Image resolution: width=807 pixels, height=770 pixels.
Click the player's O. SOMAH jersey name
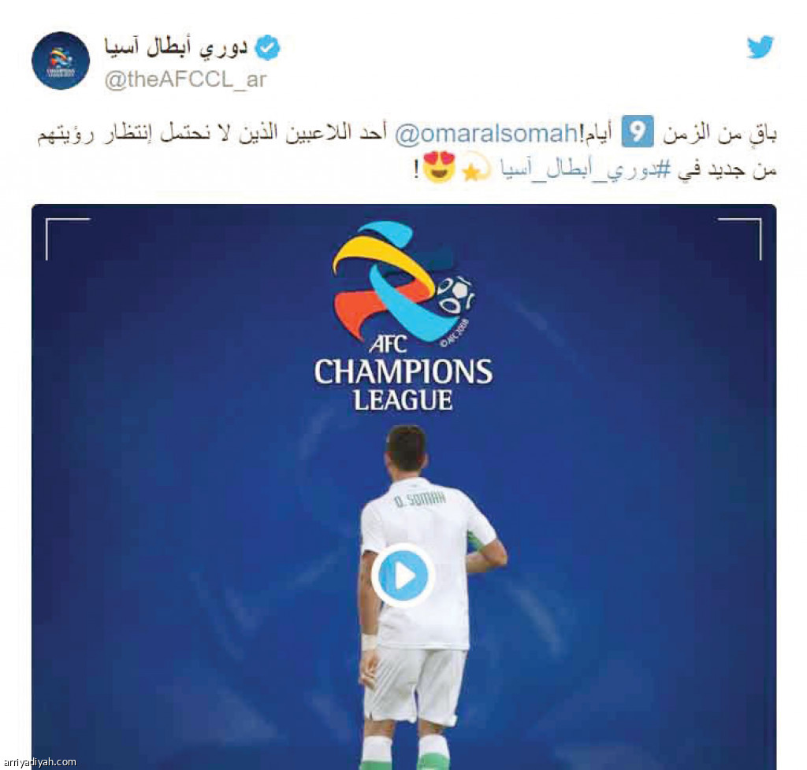tap(419, 498)
